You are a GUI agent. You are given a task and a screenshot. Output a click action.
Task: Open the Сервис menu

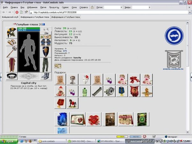[x=65, y=7]
